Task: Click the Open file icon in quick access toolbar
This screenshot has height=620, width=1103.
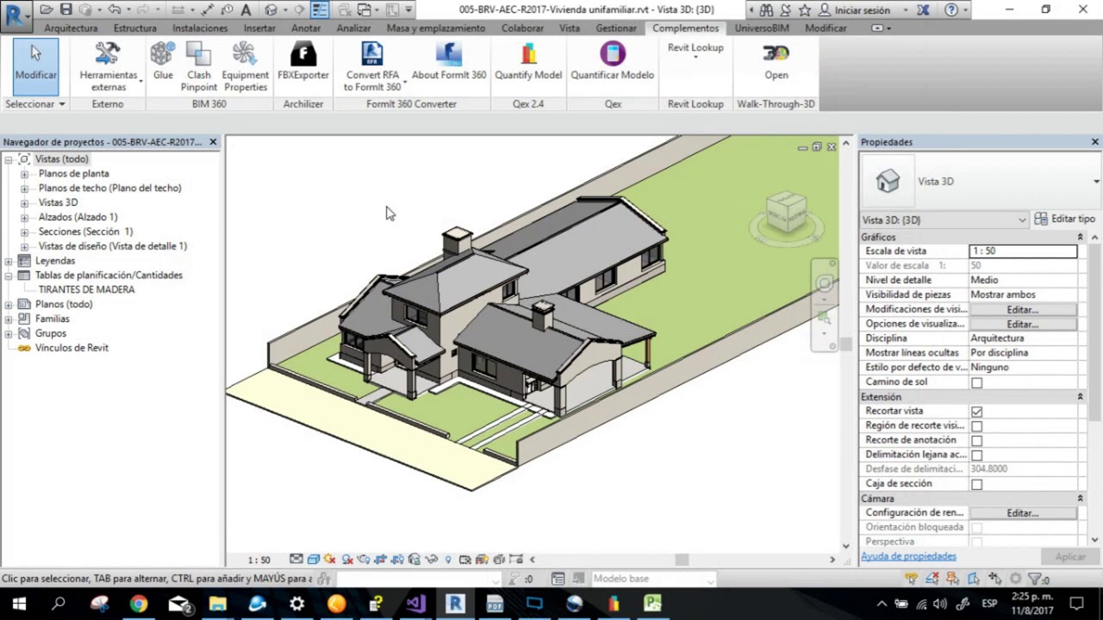Action: [47, 10]
